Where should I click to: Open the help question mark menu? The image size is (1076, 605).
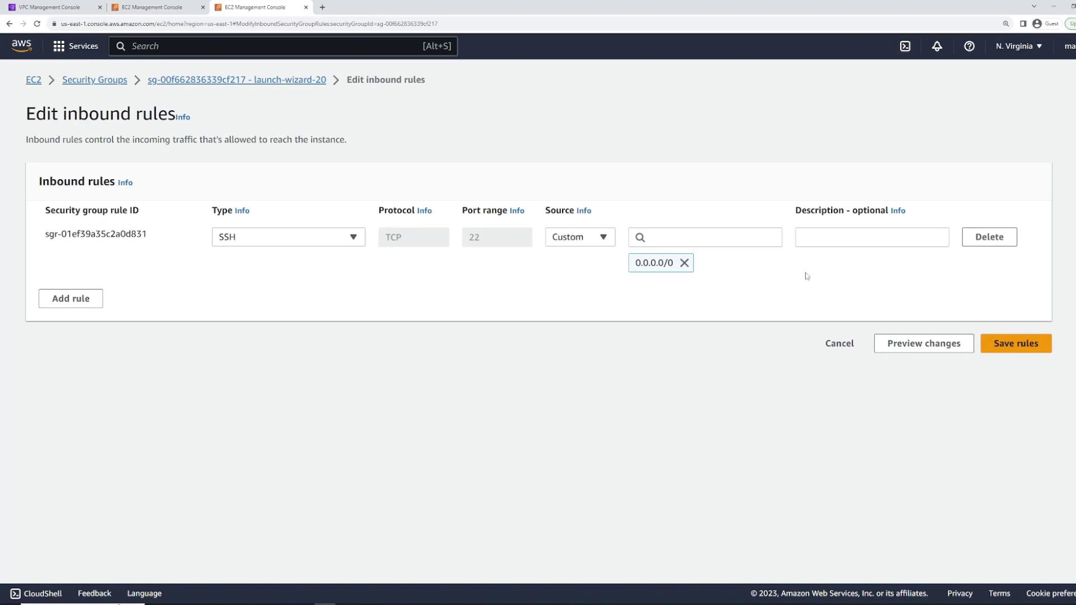pyautogui.click(x=969, y=46)
